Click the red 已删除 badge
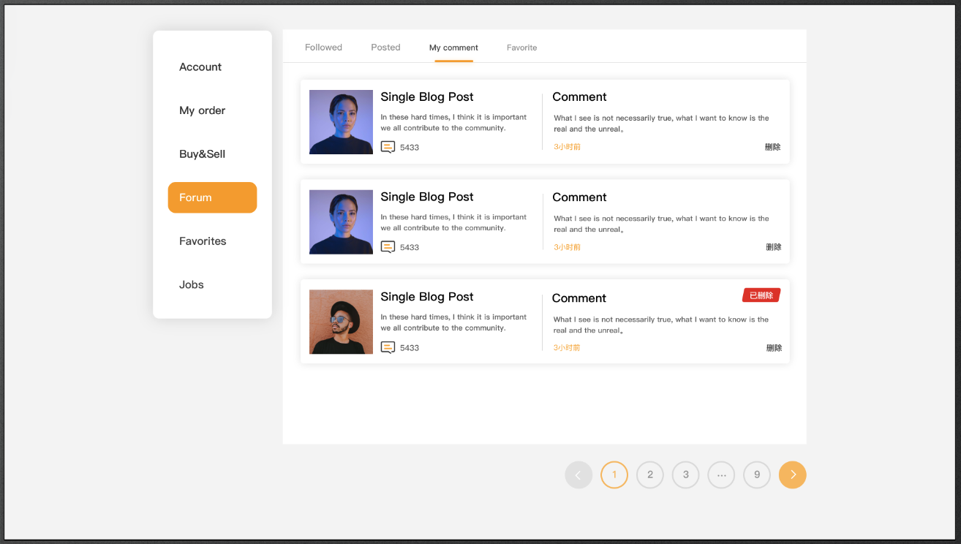Screen dimensions: 961x544 761,295
